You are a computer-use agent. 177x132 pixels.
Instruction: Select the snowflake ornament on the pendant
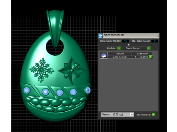[42, 70]
